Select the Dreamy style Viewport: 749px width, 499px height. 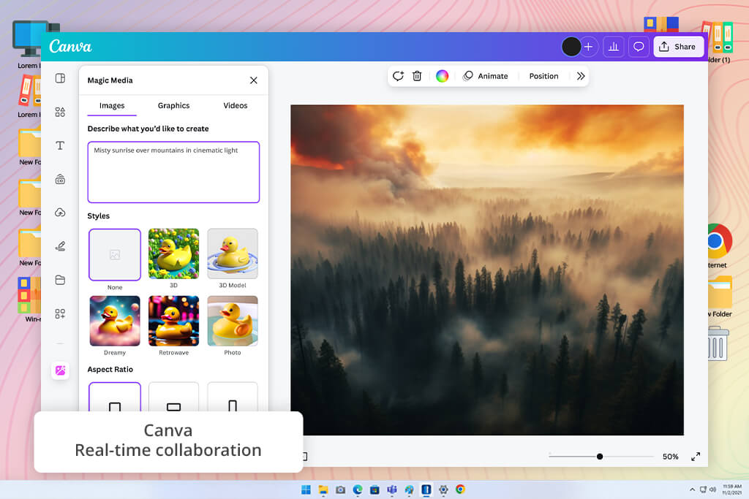(115, 321)
